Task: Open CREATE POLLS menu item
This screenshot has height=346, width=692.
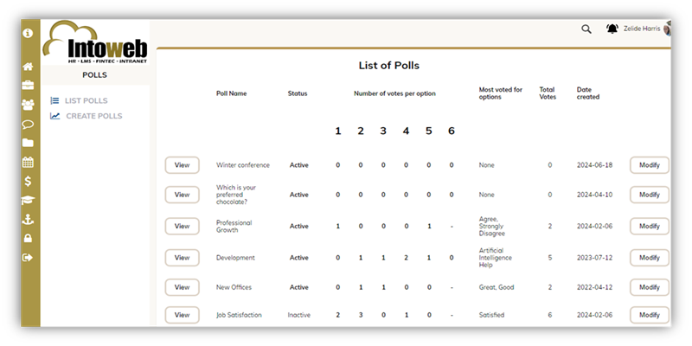Action: click(x=94, y=116)
